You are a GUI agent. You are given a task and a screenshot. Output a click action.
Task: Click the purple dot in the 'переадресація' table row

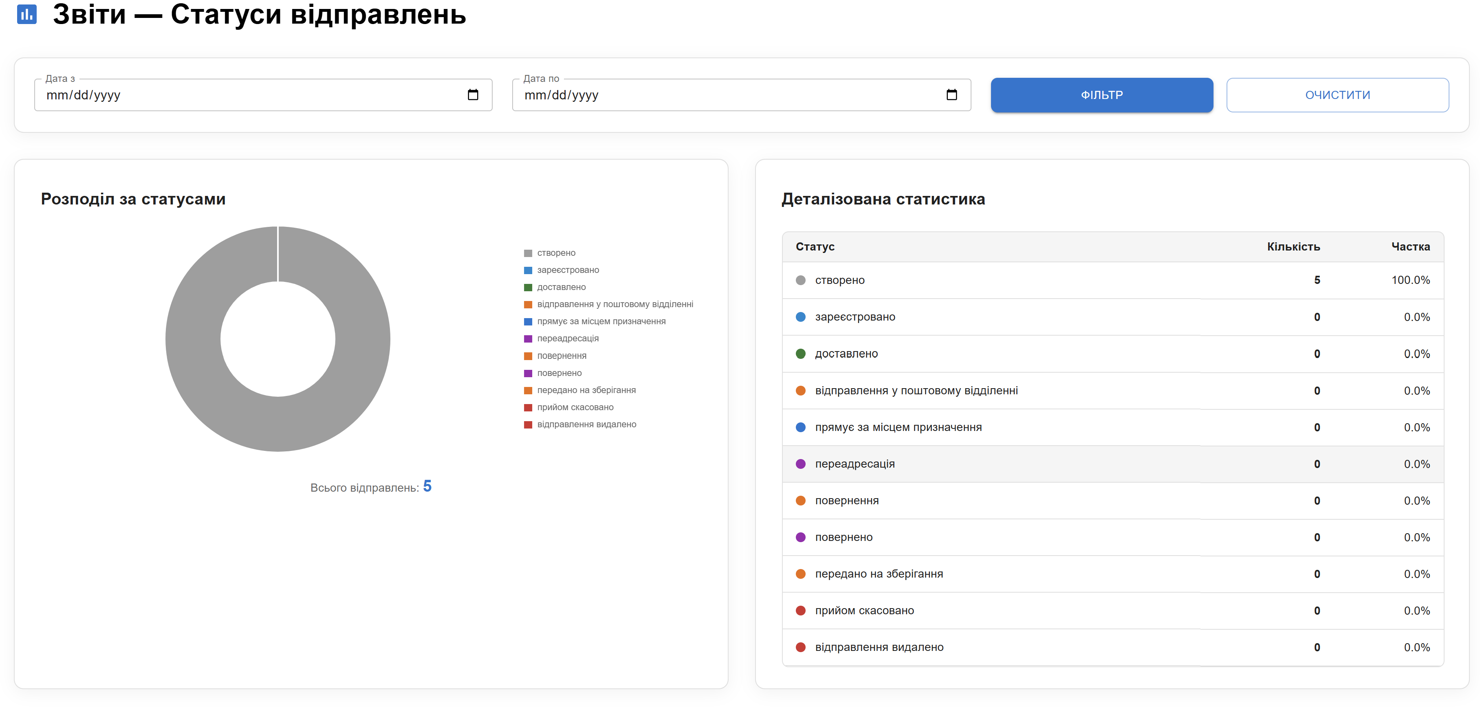[x=800, y=464]
